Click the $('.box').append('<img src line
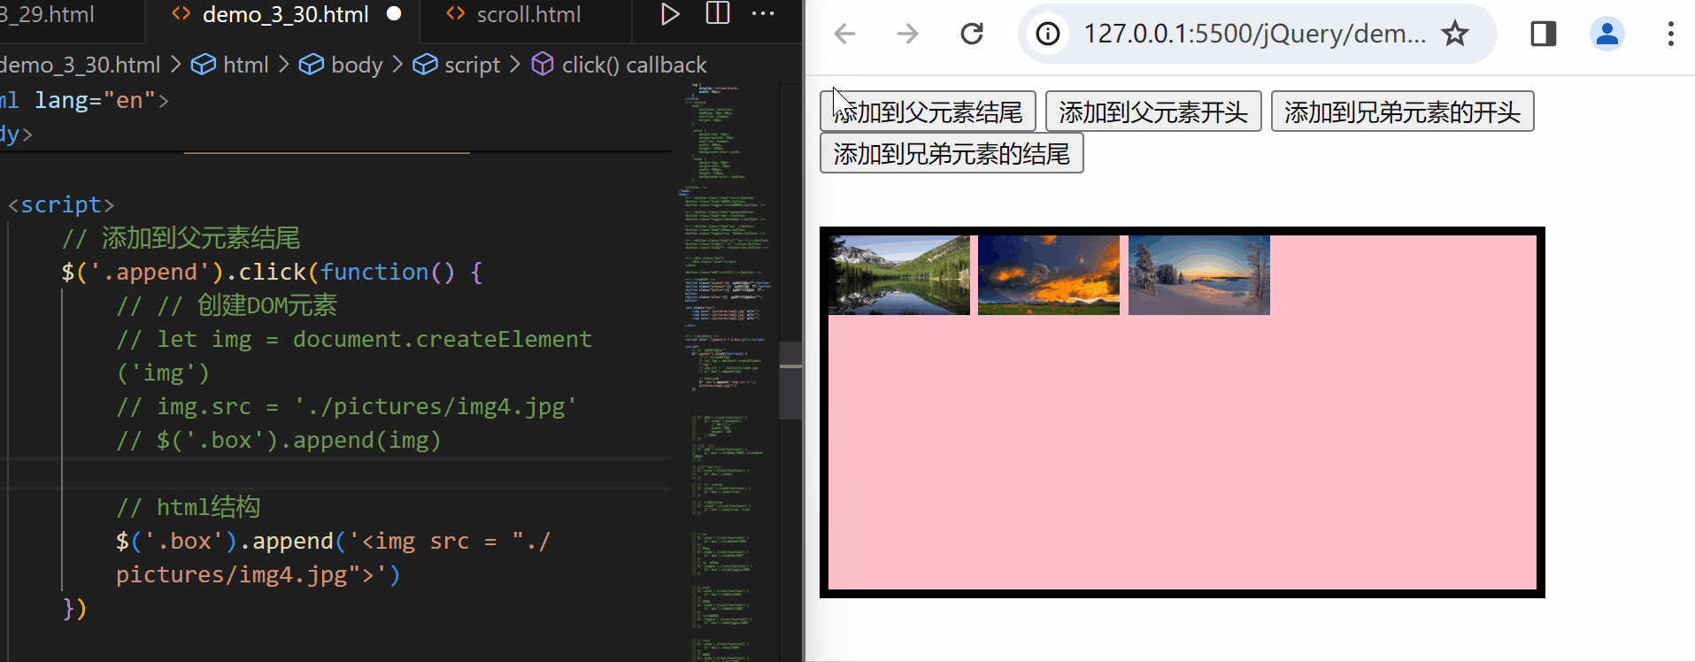 333,541
